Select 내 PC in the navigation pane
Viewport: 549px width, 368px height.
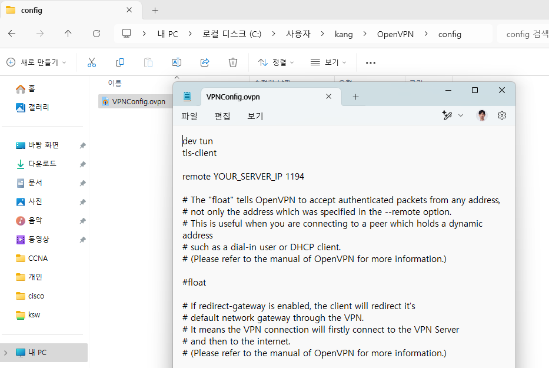[x=44, y=353]
